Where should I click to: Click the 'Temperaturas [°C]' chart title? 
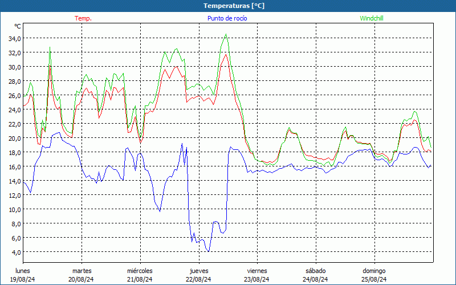(x=234, y=6)
